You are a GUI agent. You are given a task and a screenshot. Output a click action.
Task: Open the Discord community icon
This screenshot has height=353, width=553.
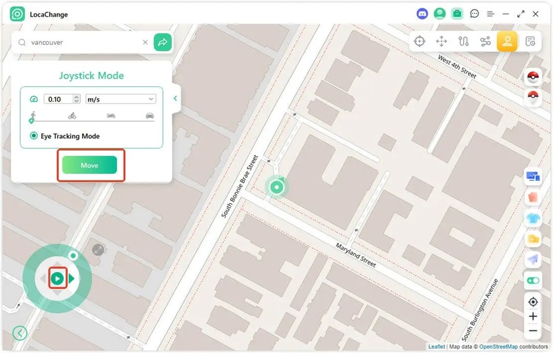[x=422, y=14]
